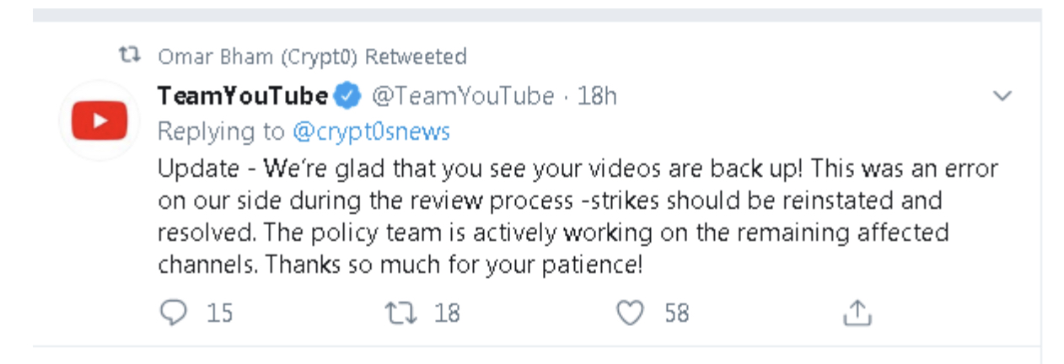Click the reply count 15
The image size is (1064, 364).
pyautogui.click(x=219, y=314)
